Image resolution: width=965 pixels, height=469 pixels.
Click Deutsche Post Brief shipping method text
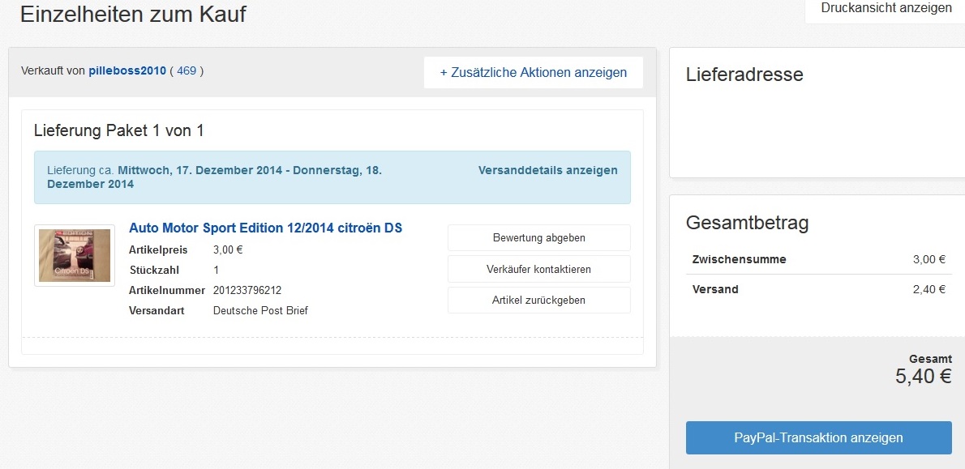click(x=260, y=311)
